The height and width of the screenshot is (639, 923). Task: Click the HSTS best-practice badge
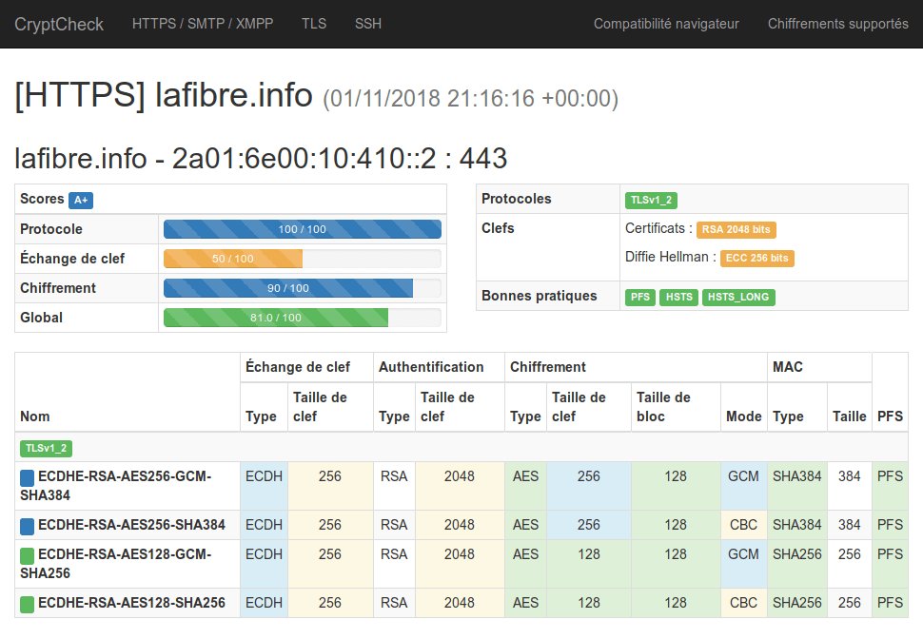point(678,297)
